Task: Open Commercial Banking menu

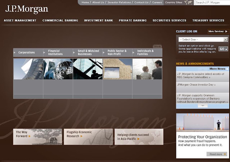Action: (60, 20)
